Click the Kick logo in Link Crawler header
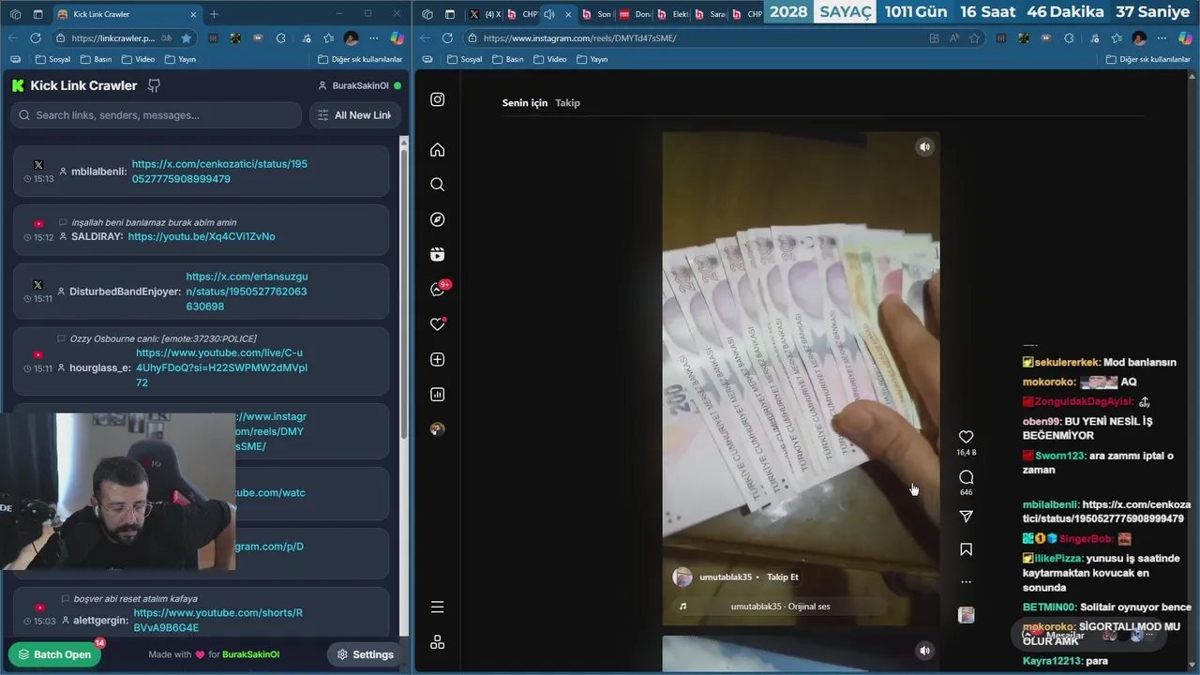Screen dimensions: 1200x675 point(18,85)
